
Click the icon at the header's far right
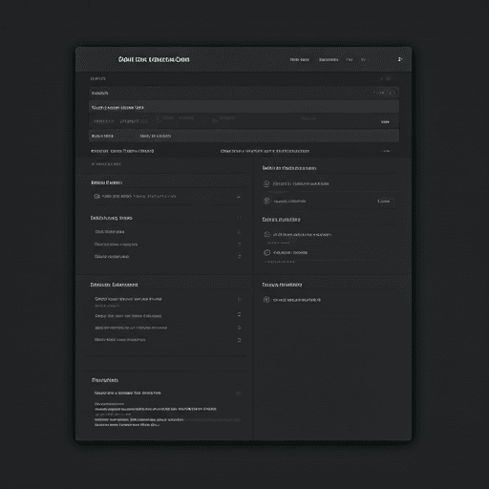[x=400, y=59]
